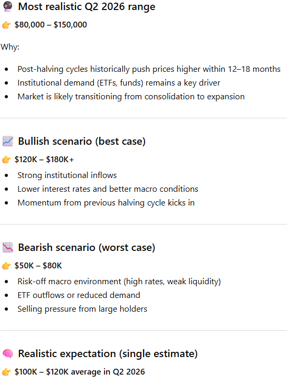
Task: Click the 'Post-halving cycles historically' bullet line
Action: pos(149,69)
